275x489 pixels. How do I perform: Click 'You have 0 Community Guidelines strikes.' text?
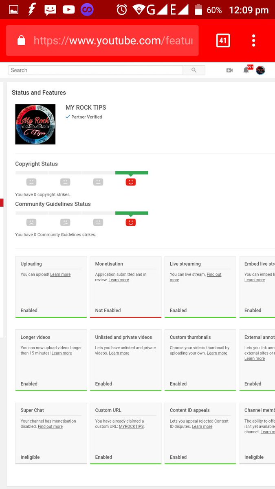(56, 235)
